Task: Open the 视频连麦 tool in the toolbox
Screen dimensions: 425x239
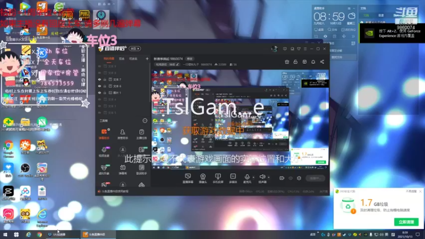Action: click(x=104, y=152)
